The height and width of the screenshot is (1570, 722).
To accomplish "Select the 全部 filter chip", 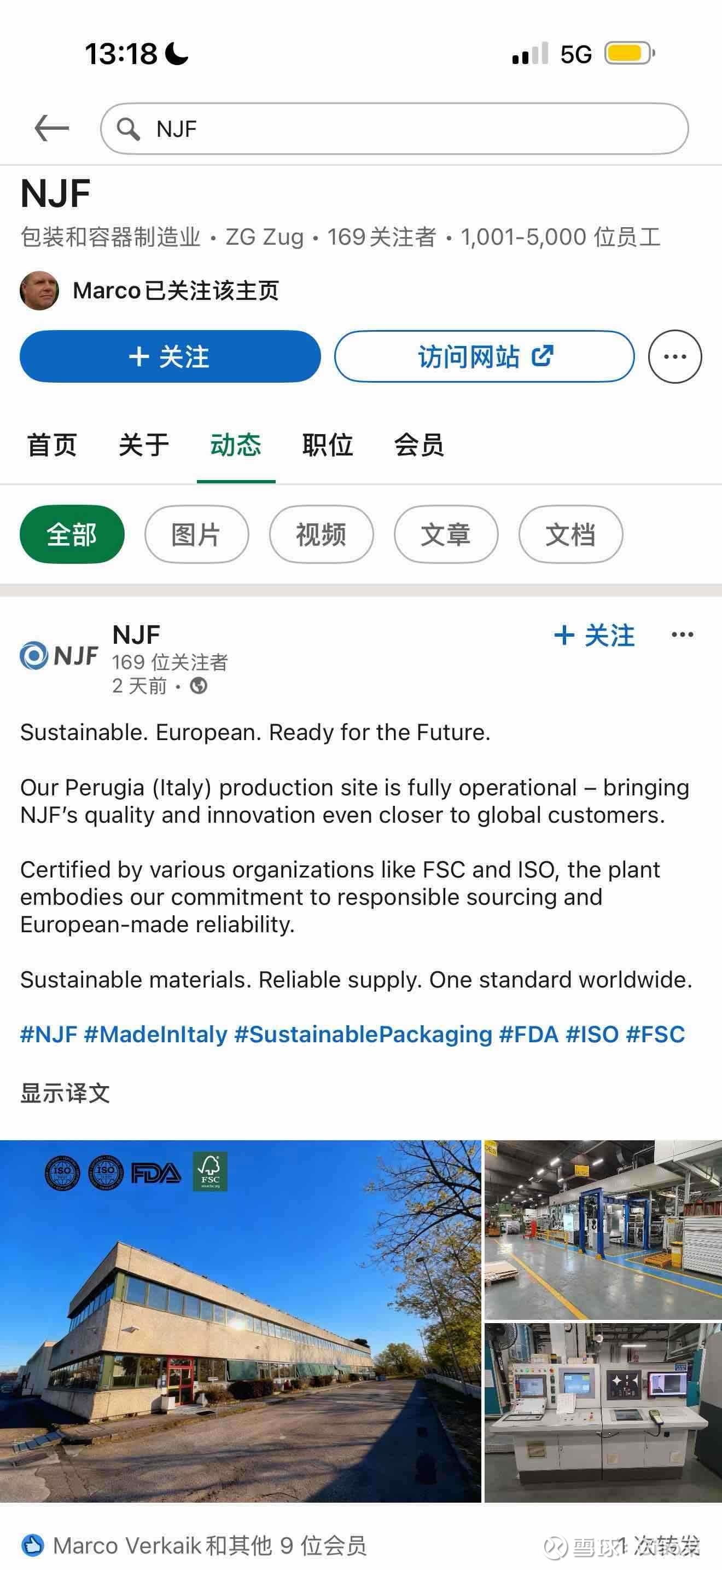I will 72,534.
